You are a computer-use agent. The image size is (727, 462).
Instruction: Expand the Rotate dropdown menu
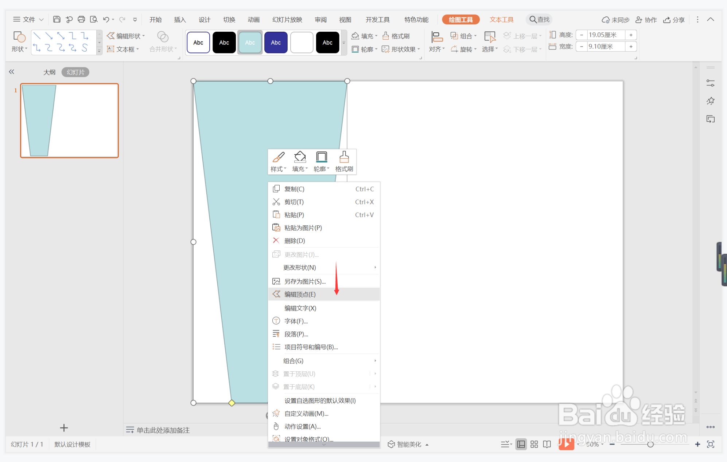pyautogui.click(x=464, y=49)
